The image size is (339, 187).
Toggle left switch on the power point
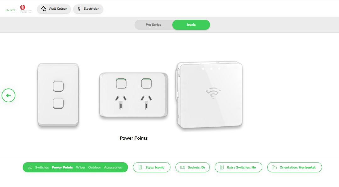pyautogui.click(x=121, y=84)
